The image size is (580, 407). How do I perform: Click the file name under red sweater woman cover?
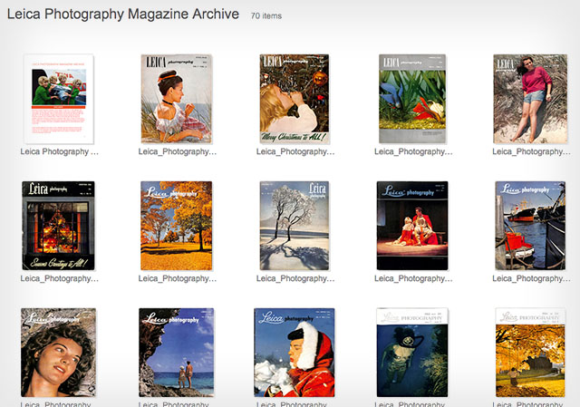[531, 151]
